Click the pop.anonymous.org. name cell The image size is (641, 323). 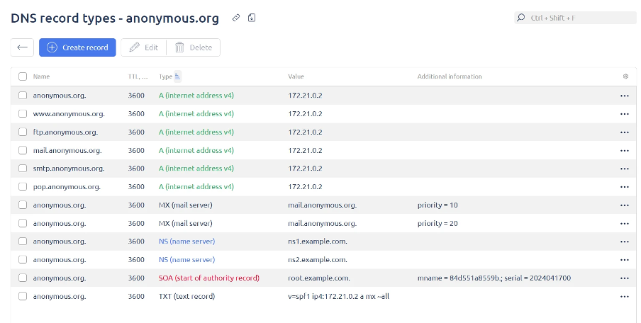coord(67,186)
